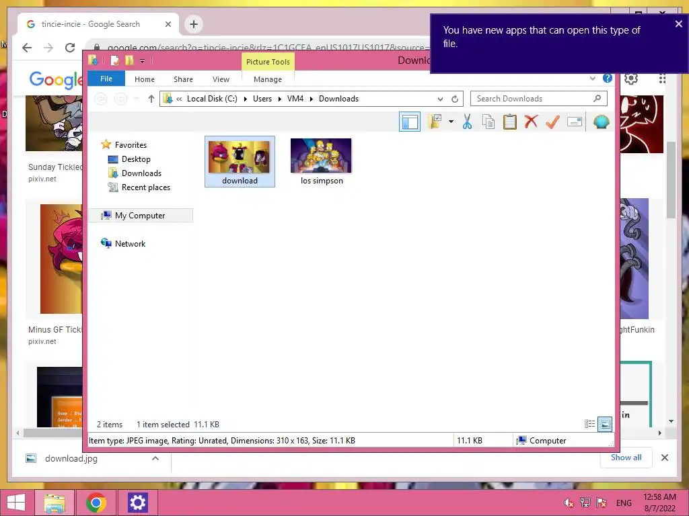
Task: Open the Customize Quick Access Toolbar dropdown
Action: tap(143, 61)
